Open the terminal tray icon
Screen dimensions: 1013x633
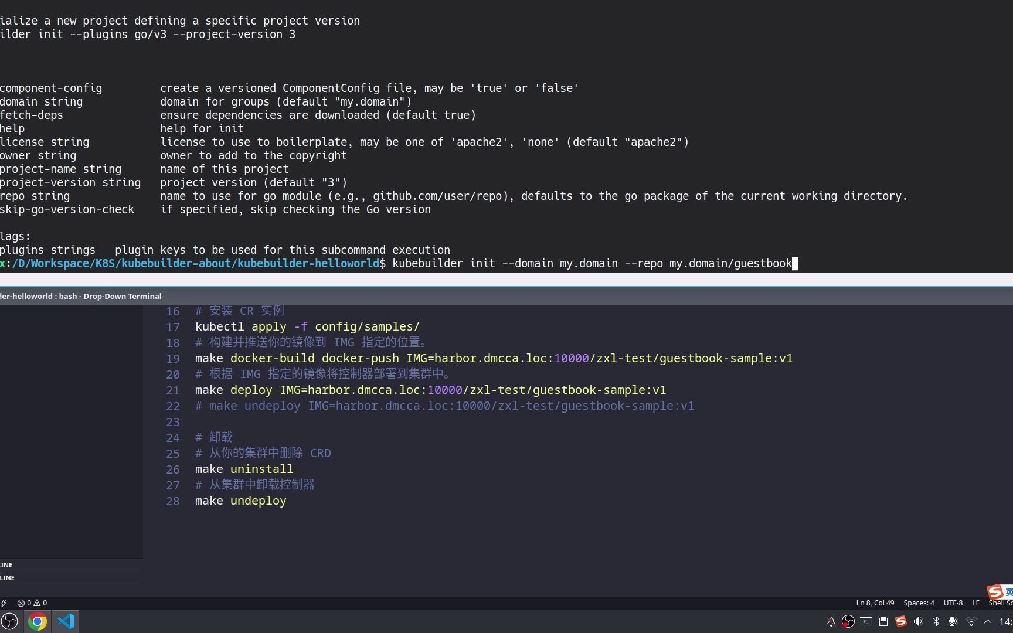click(x=866, y=621)
